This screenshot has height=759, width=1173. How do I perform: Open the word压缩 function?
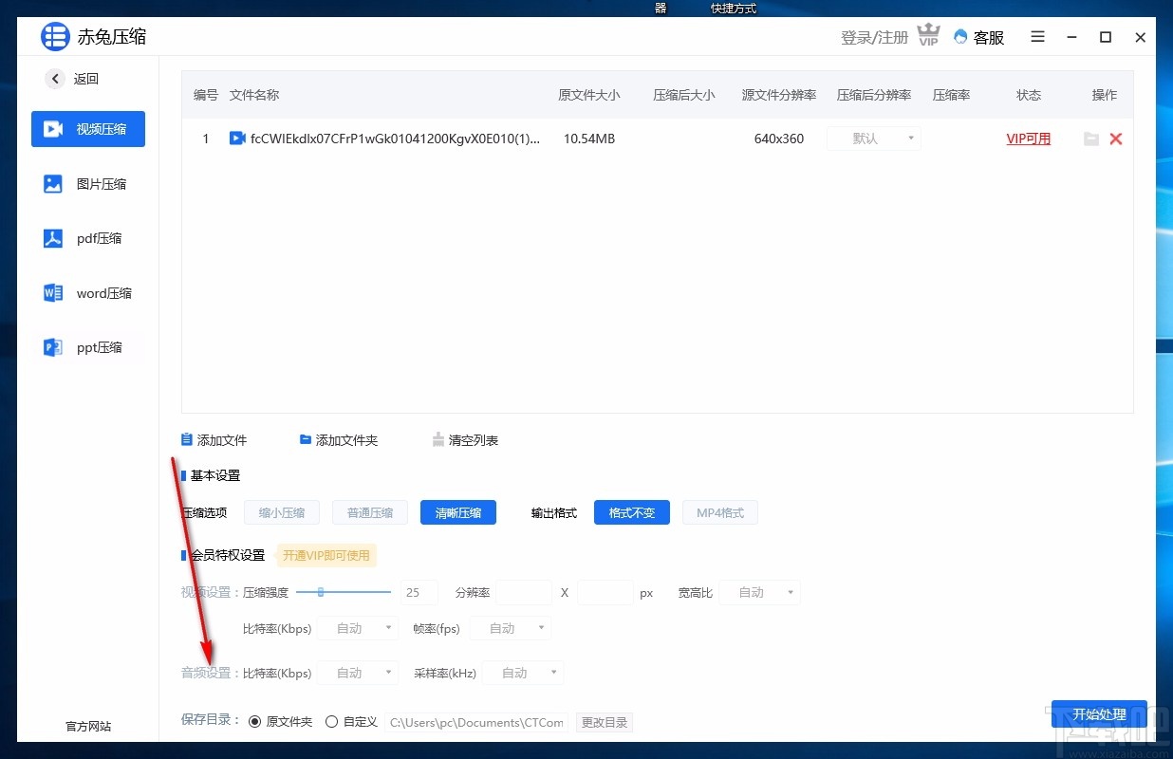[x=87, y=292]
